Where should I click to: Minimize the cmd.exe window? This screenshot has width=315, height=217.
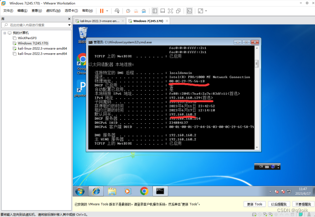[238, 42]
